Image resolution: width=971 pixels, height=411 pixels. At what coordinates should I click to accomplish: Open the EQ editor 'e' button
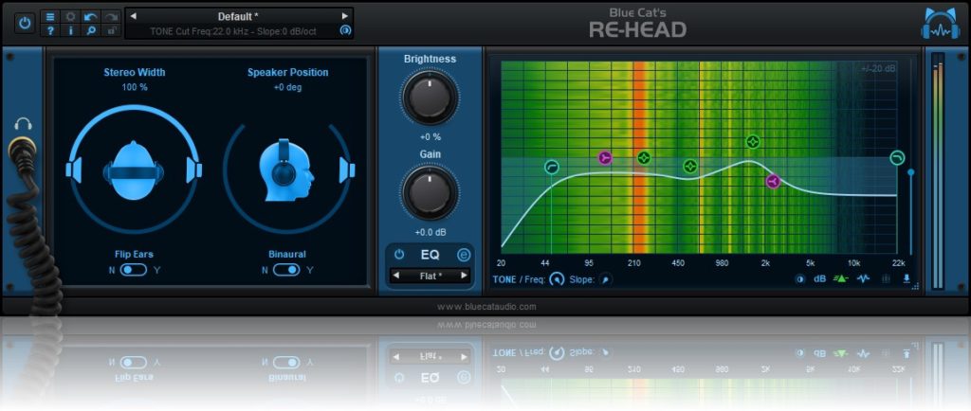tap(464, 255)
